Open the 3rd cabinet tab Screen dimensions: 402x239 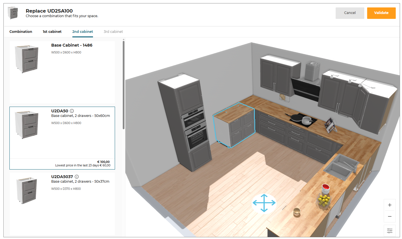tap(113, 32)
